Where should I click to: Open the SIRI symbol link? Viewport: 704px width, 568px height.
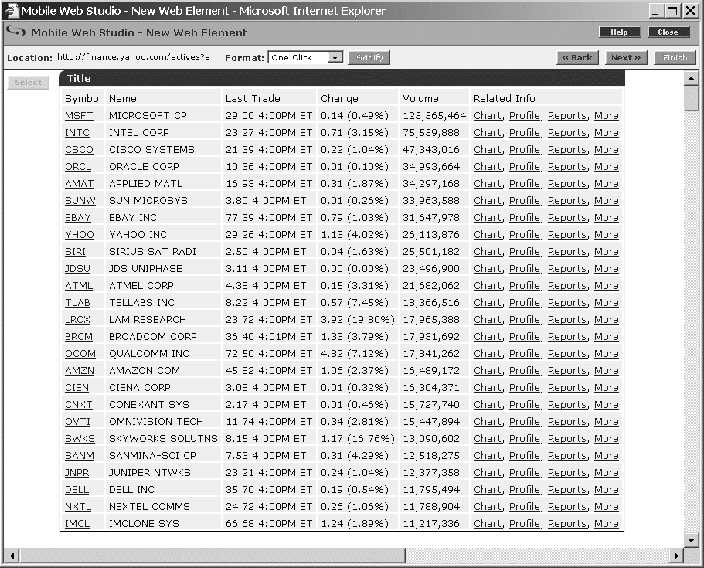(x=75, y=251)
